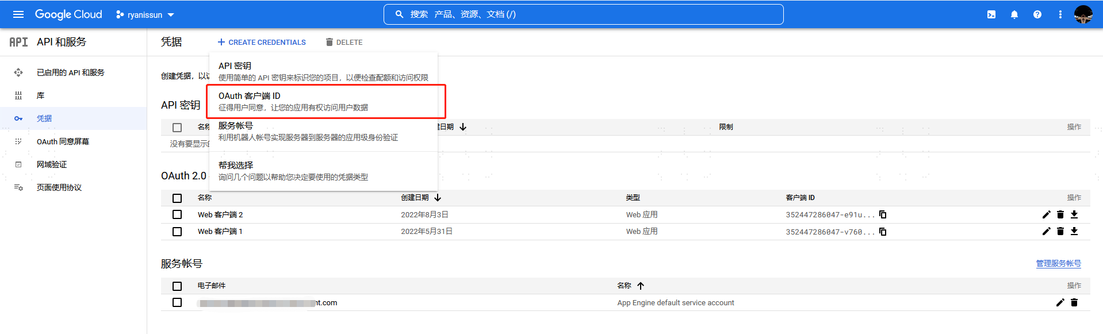1103x334 pixels.
Task: Check the Web 客户端 1 row
Action: [177, 232]
